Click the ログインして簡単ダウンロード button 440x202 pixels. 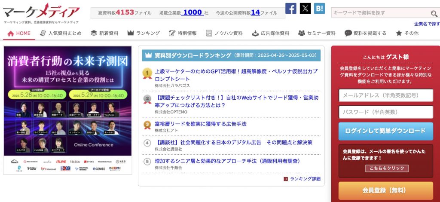385,131
